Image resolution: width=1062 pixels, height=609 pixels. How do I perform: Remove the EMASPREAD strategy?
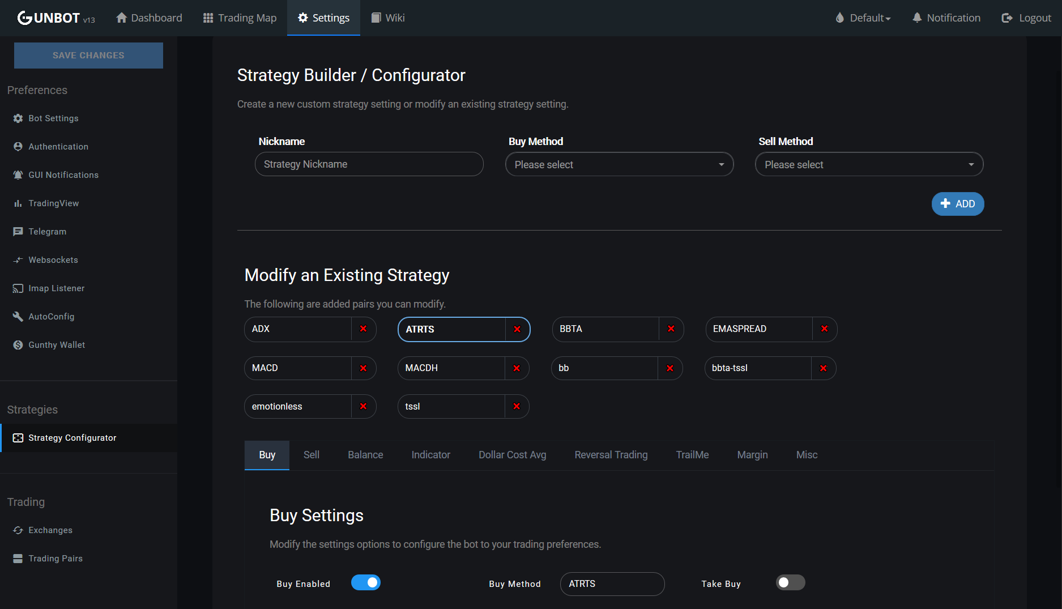tap(825, 329)
